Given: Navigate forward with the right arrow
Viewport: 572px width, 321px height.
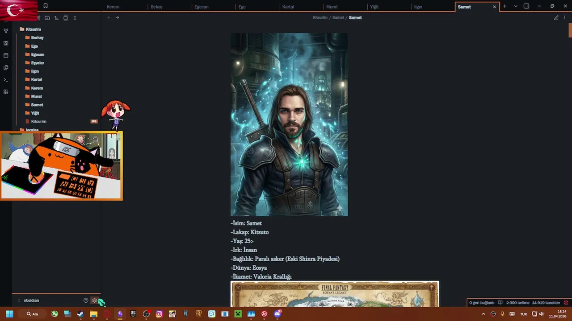Looking at the screenshot, I should pyautogui.click(x=117, y=17).
